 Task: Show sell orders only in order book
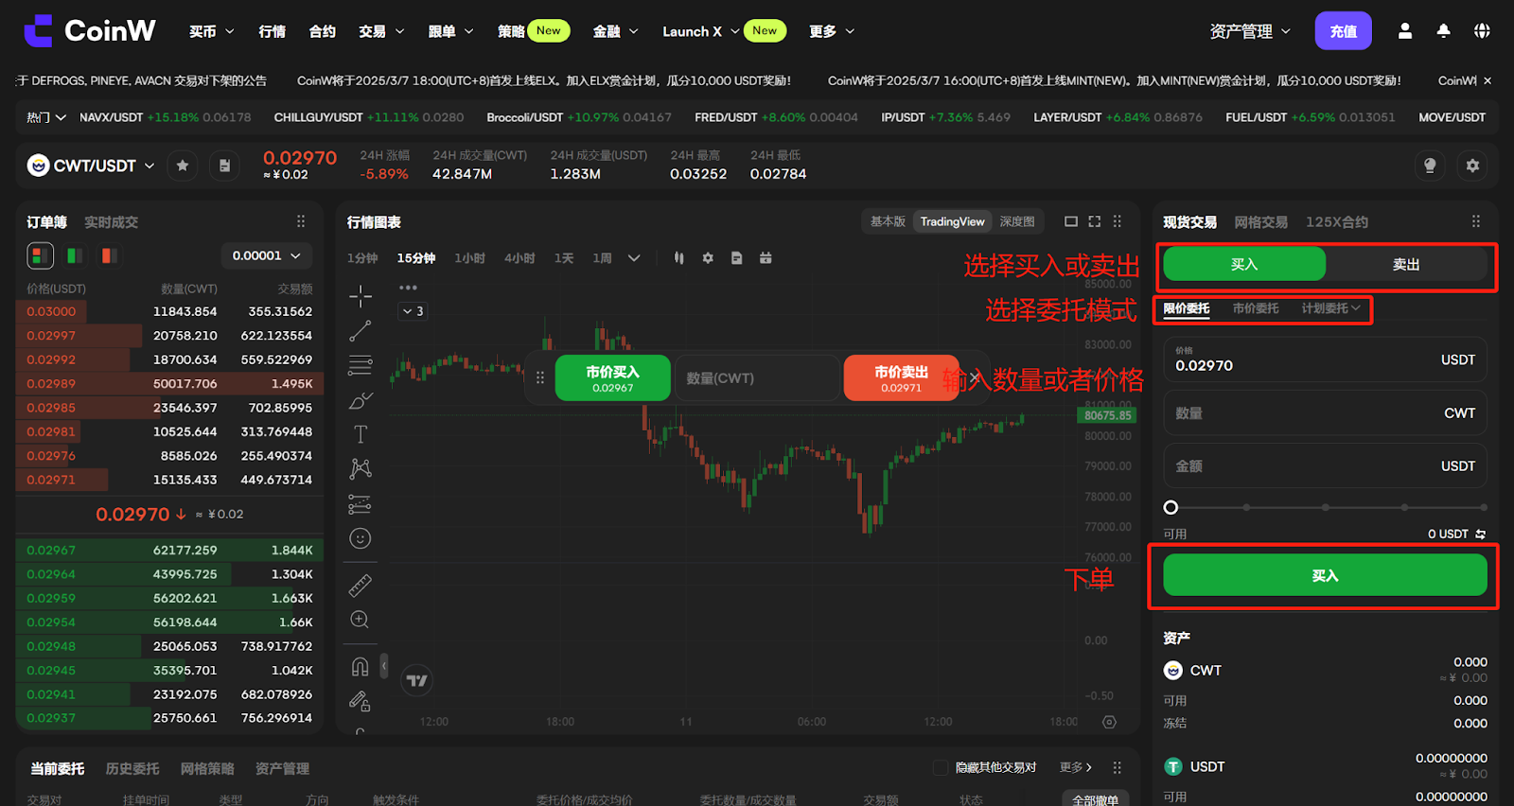click(110, 255)
